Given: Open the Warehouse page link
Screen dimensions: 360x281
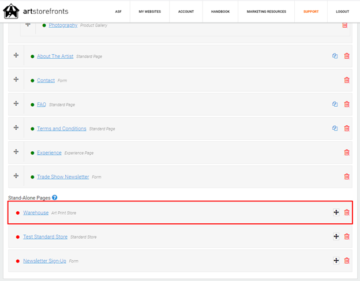Looking at the screenshot, I should (x=36, y=213).
